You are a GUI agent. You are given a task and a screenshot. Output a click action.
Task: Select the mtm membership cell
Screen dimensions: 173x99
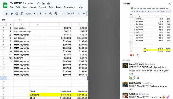click(x=21, y=31)
